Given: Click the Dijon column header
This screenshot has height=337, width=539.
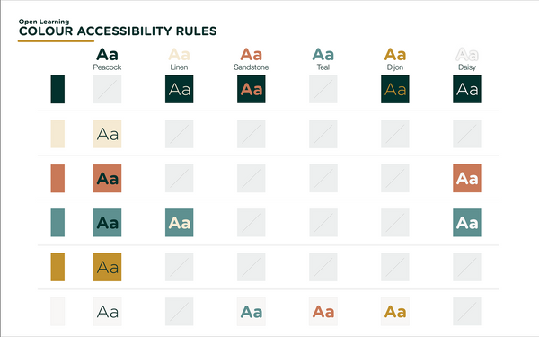Looking at the screenshot, I should [x=395, y=59].
